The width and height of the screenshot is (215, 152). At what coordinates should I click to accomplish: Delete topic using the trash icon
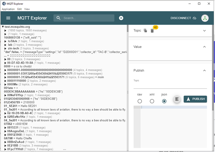[x=152, y=31]
